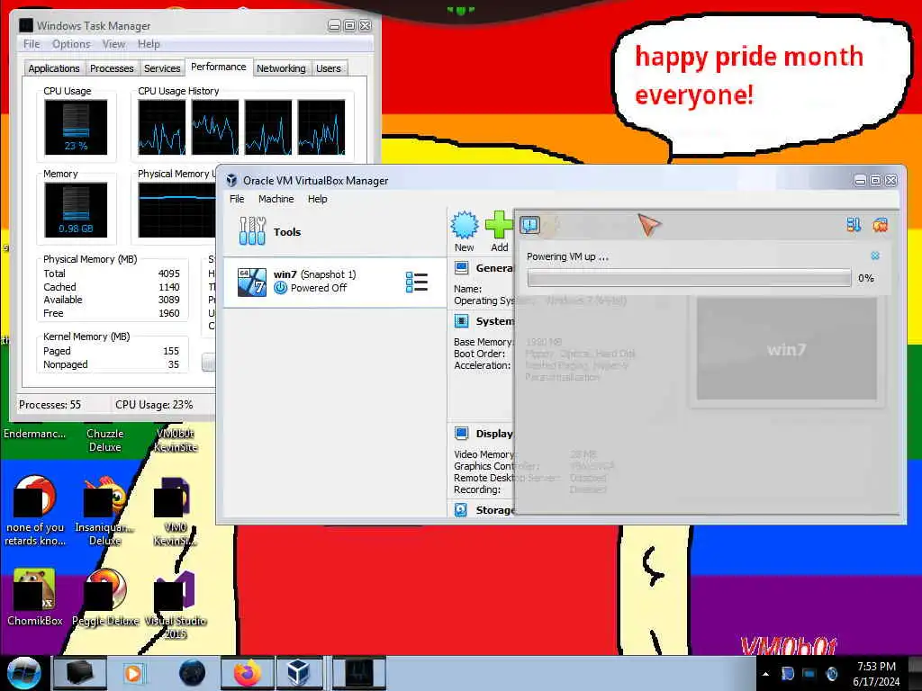The width and height of the screenshot is (922, 691).
Task: Click the CPU Usage 23% gauge
Action: (x=76, y=127)
